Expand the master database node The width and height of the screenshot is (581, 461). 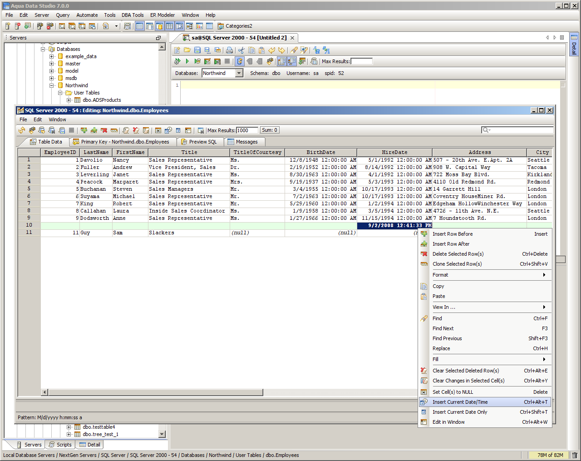pyautogui.click(x=52, y=64)
